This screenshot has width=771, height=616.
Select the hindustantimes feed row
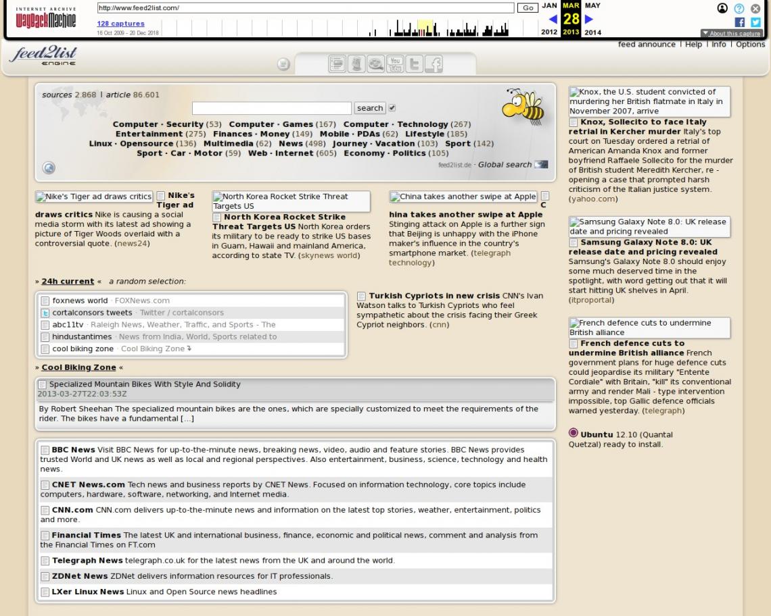click(192, 337)
